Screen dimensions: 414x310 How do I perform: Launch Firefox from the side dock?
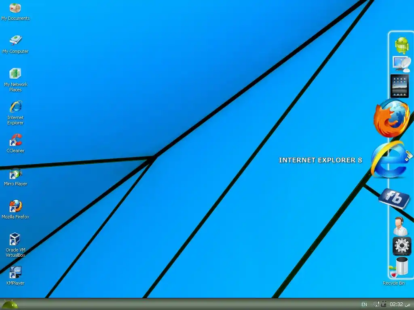[x=391, y=118]
